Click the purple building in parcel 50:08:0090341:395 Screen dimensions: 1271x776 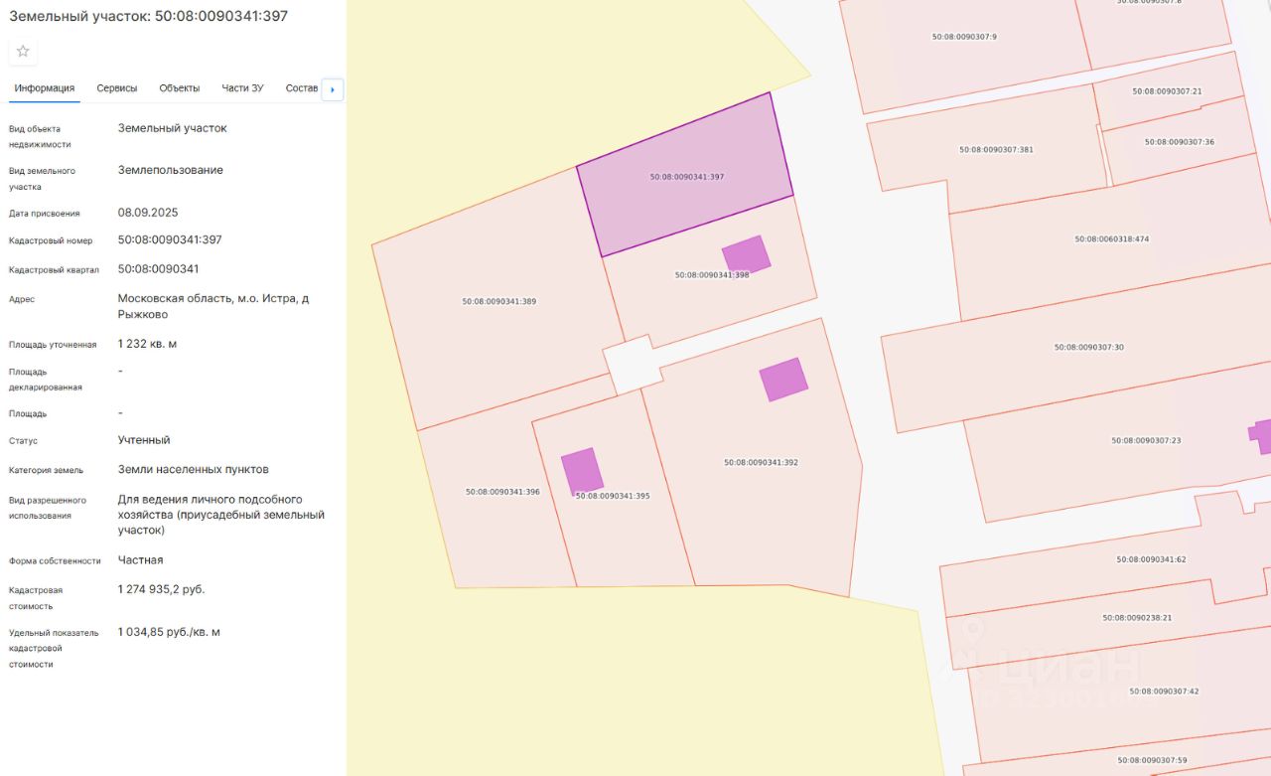pos(582,471)
